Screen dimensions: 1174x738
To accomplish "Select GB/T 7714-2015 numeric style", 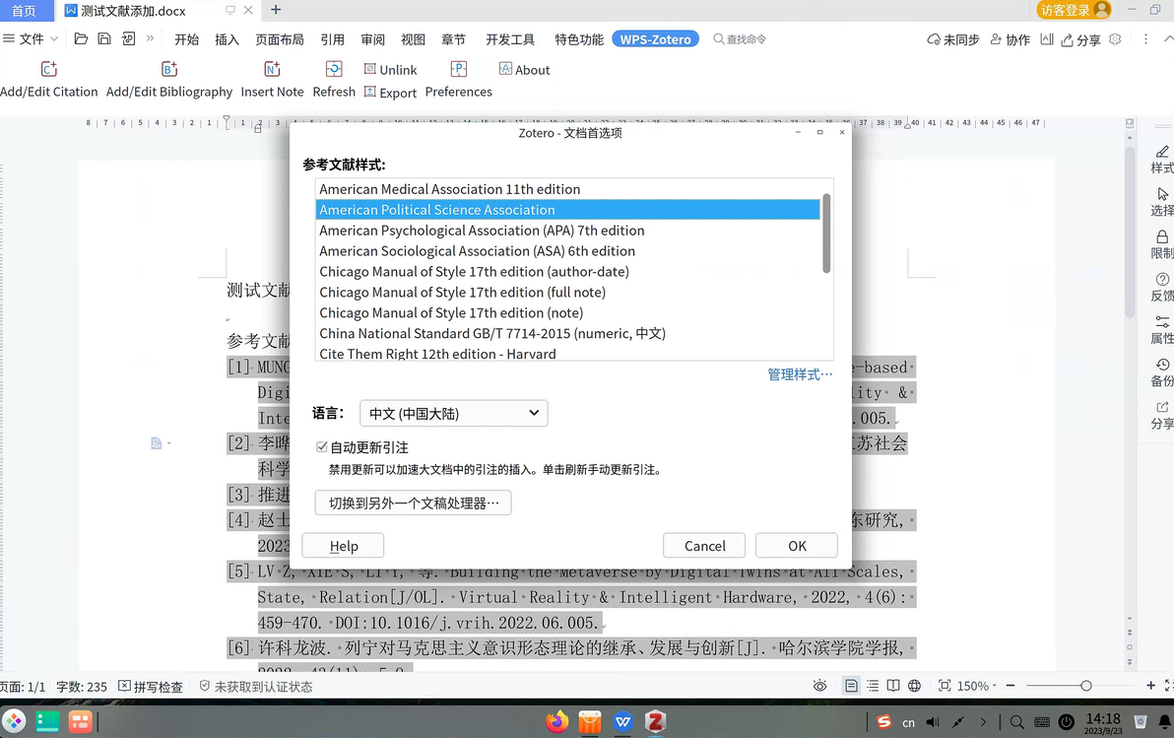I will 567,333.
